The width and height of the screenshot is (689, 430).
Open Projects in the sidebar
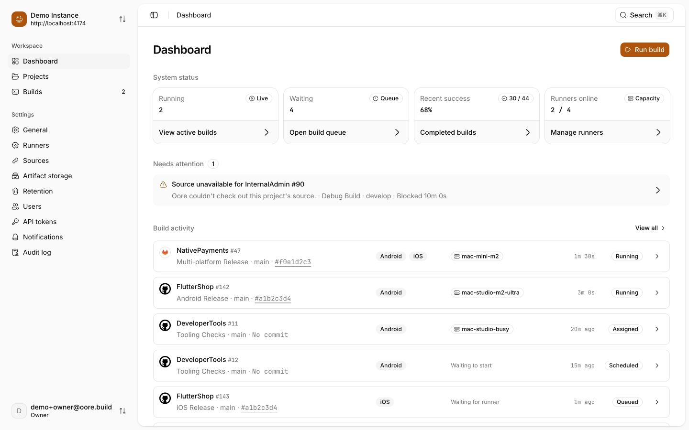click(69, 76)
